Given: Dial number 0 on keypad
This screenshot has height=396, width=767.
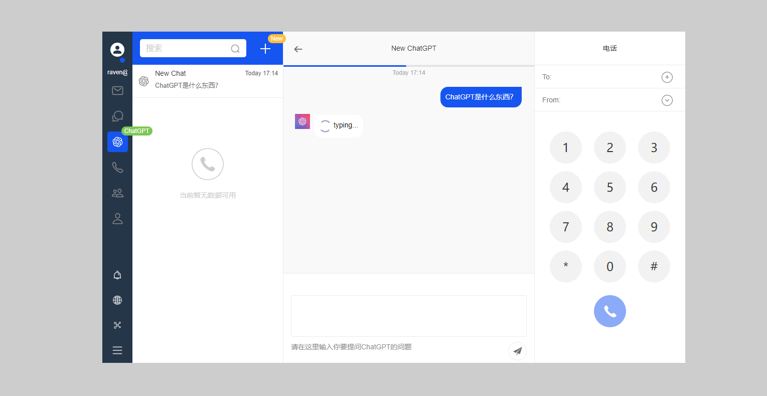Looking at the screenshot, I should pyautogui.click(x=610, y=267).
